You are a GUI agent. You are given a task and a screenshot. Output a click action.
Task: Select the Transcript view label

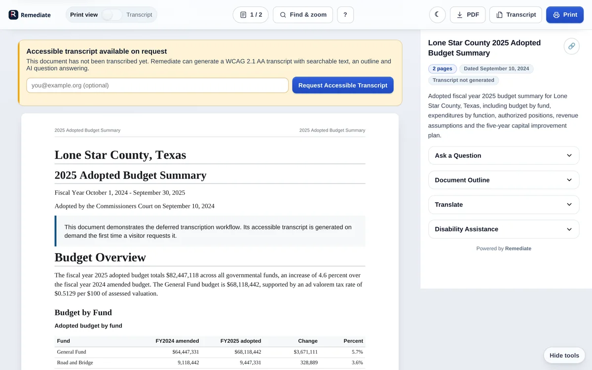139,15
